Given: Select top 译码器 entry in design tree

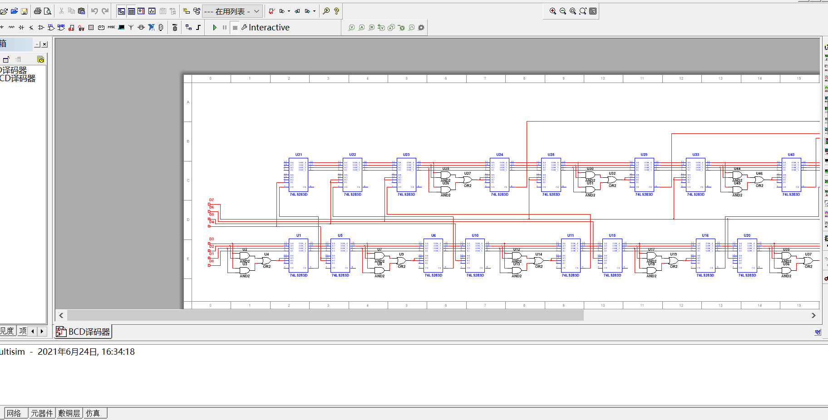Looking at the screenshot, I should (14, 70).
